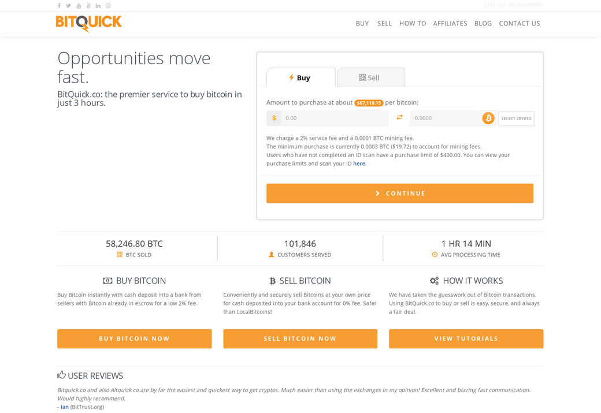This screenshot has width=601, height=413.
Task: Open the BLOG menu item
Action: [483, 24]
